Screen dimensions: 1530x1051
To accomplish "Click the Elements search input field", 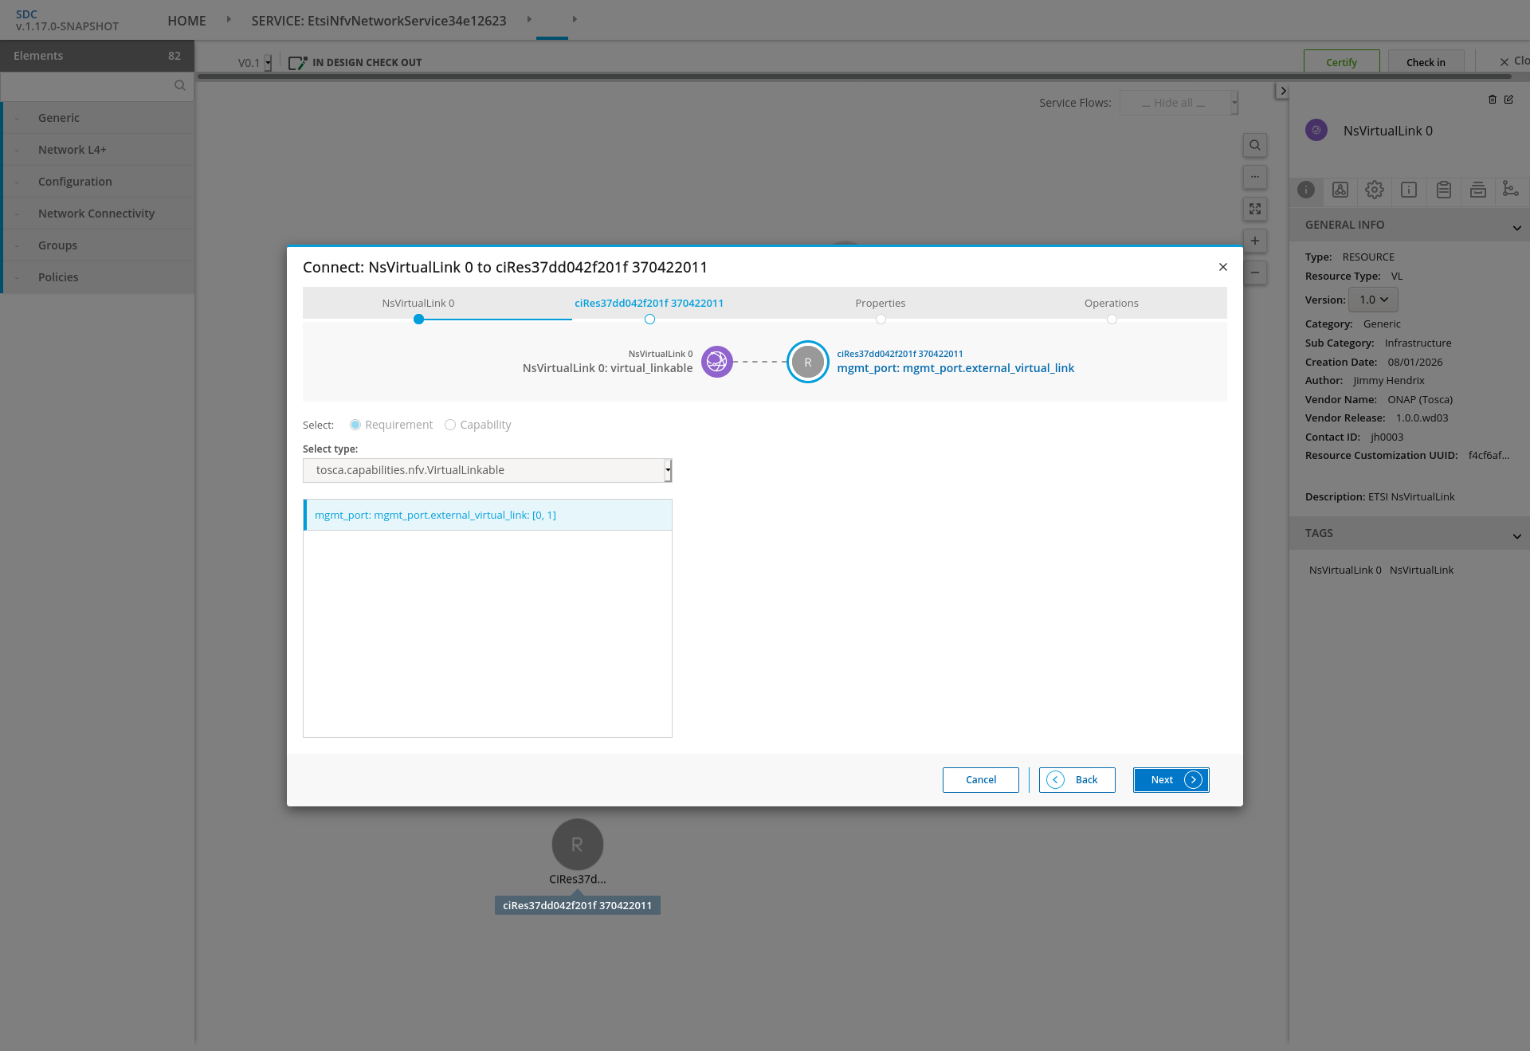I will pos(88,85).
